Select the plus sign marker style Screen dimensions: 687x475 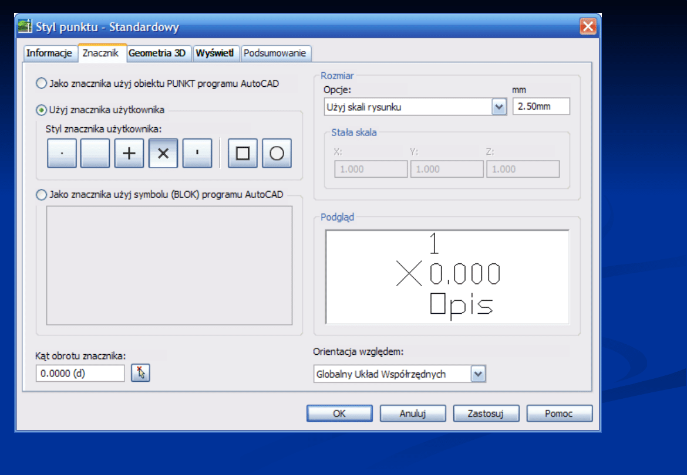(x=129, y=153)
